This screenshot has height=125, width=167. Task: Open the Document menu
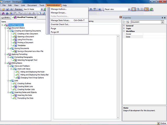[32, 5]
